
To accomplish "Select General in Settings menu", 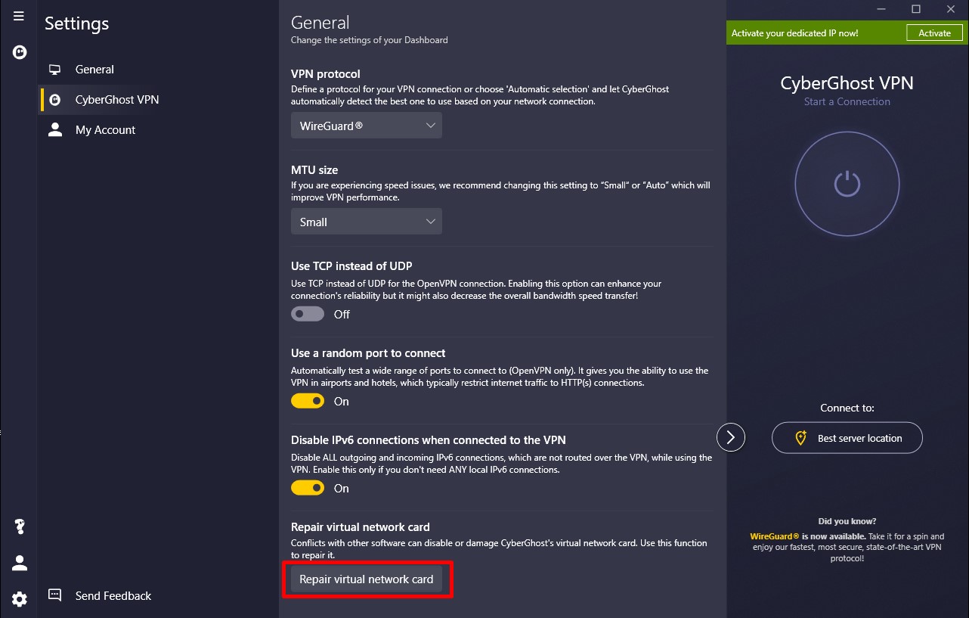I will pyautogui.click(x=94, y=70).
